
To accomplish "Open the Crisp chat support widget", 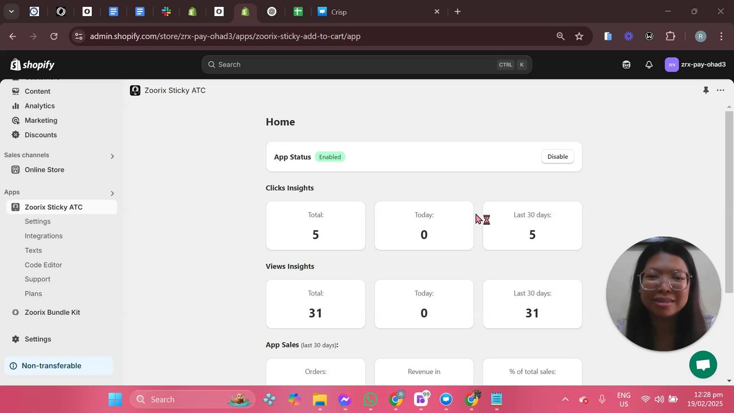I will 703,365.
